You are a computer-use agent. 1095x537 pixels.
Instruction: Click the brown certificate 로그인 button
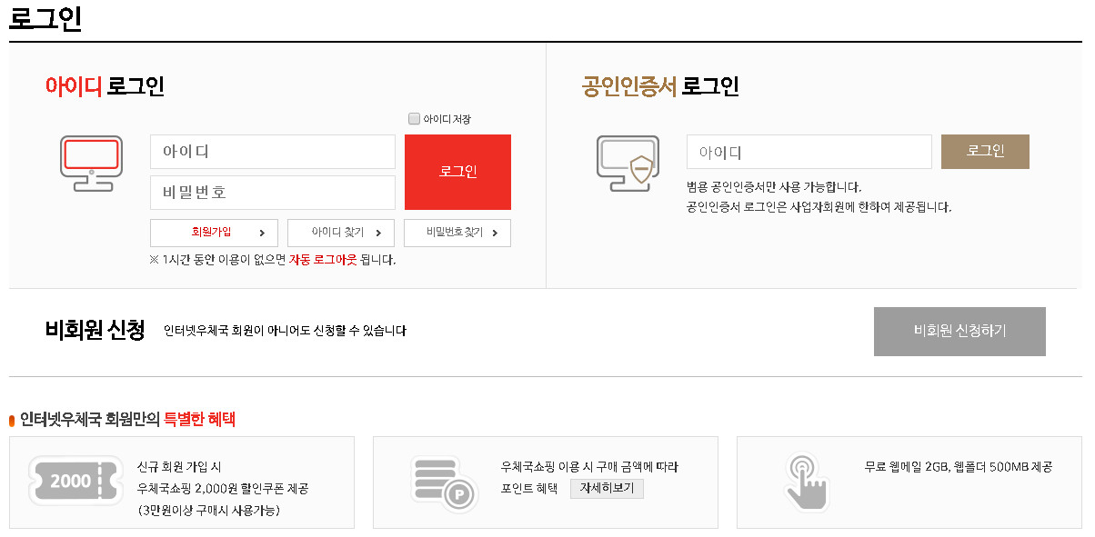[x=985, y=152]
